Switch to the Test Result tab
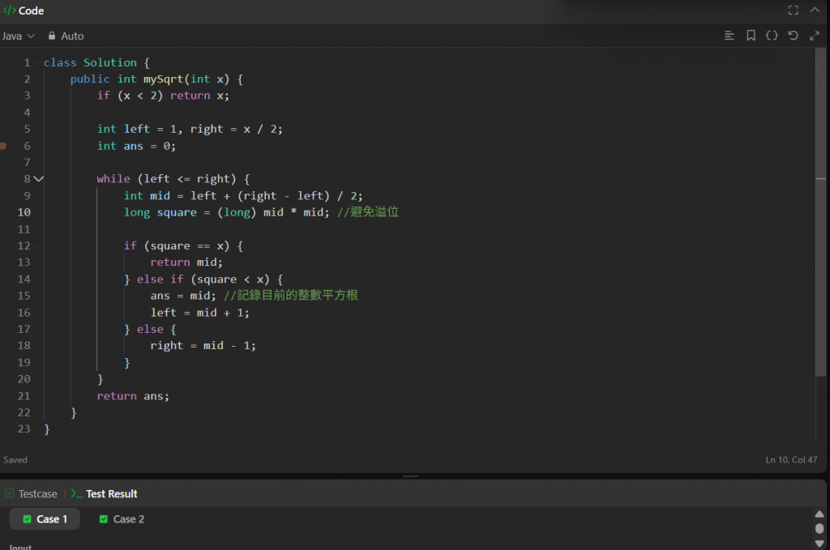Image resolution: width=830 pixels, height=550 pixels. [x=105, y=494]
